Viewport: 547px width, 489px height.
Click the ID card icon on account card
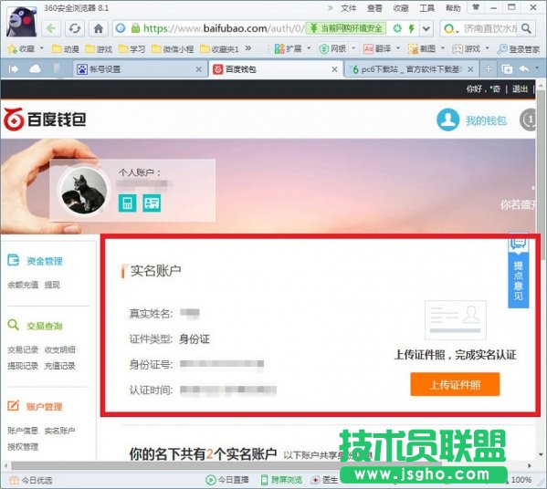[x=152, y=203]
